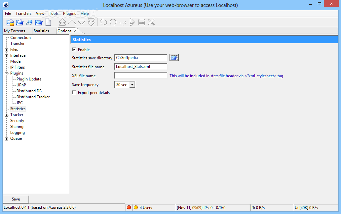This screenshot has height=214, width=341.
Task: Click the move down triangle icon
Action: [82, 22]
